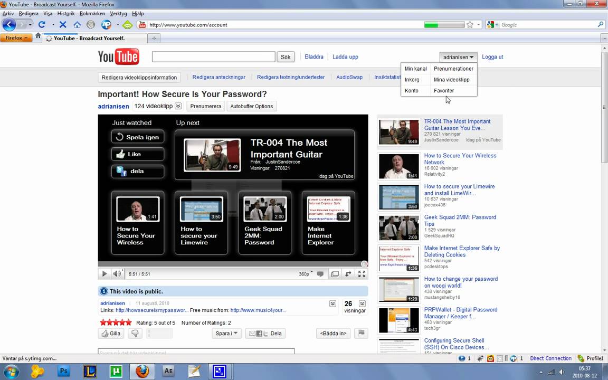Enter fullscreen with the player expand icon

tap(362, 274)
